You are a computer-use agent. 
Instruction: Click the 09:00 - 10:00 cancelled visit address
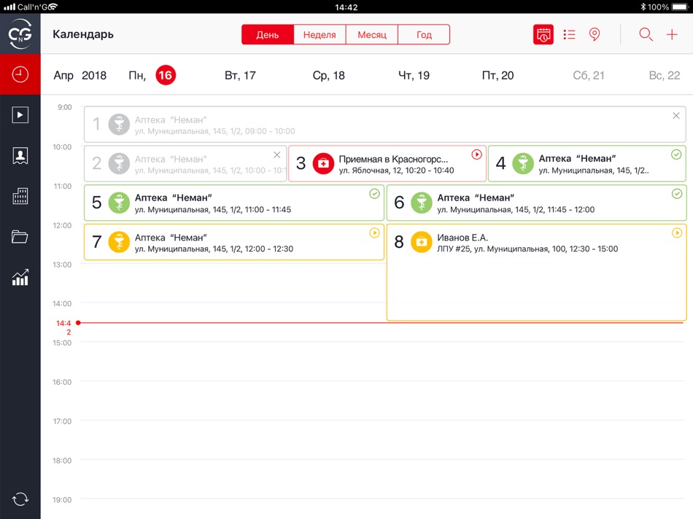pyautogui.click(x=214, y=131)
